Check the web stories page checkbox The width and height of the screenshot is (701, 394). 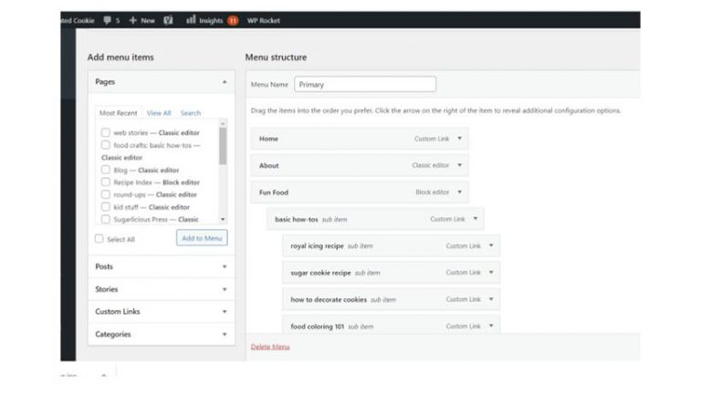click(106, 132)
